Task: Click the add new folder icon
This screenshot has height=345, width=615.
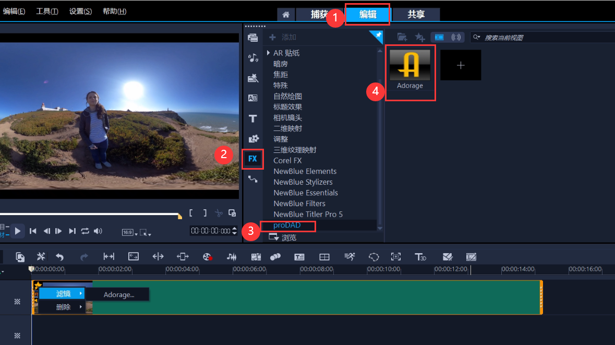Action: point(402,37)
